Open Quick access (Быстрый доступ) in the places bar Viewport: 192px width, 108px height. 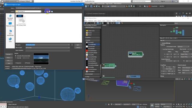[10, 17]
